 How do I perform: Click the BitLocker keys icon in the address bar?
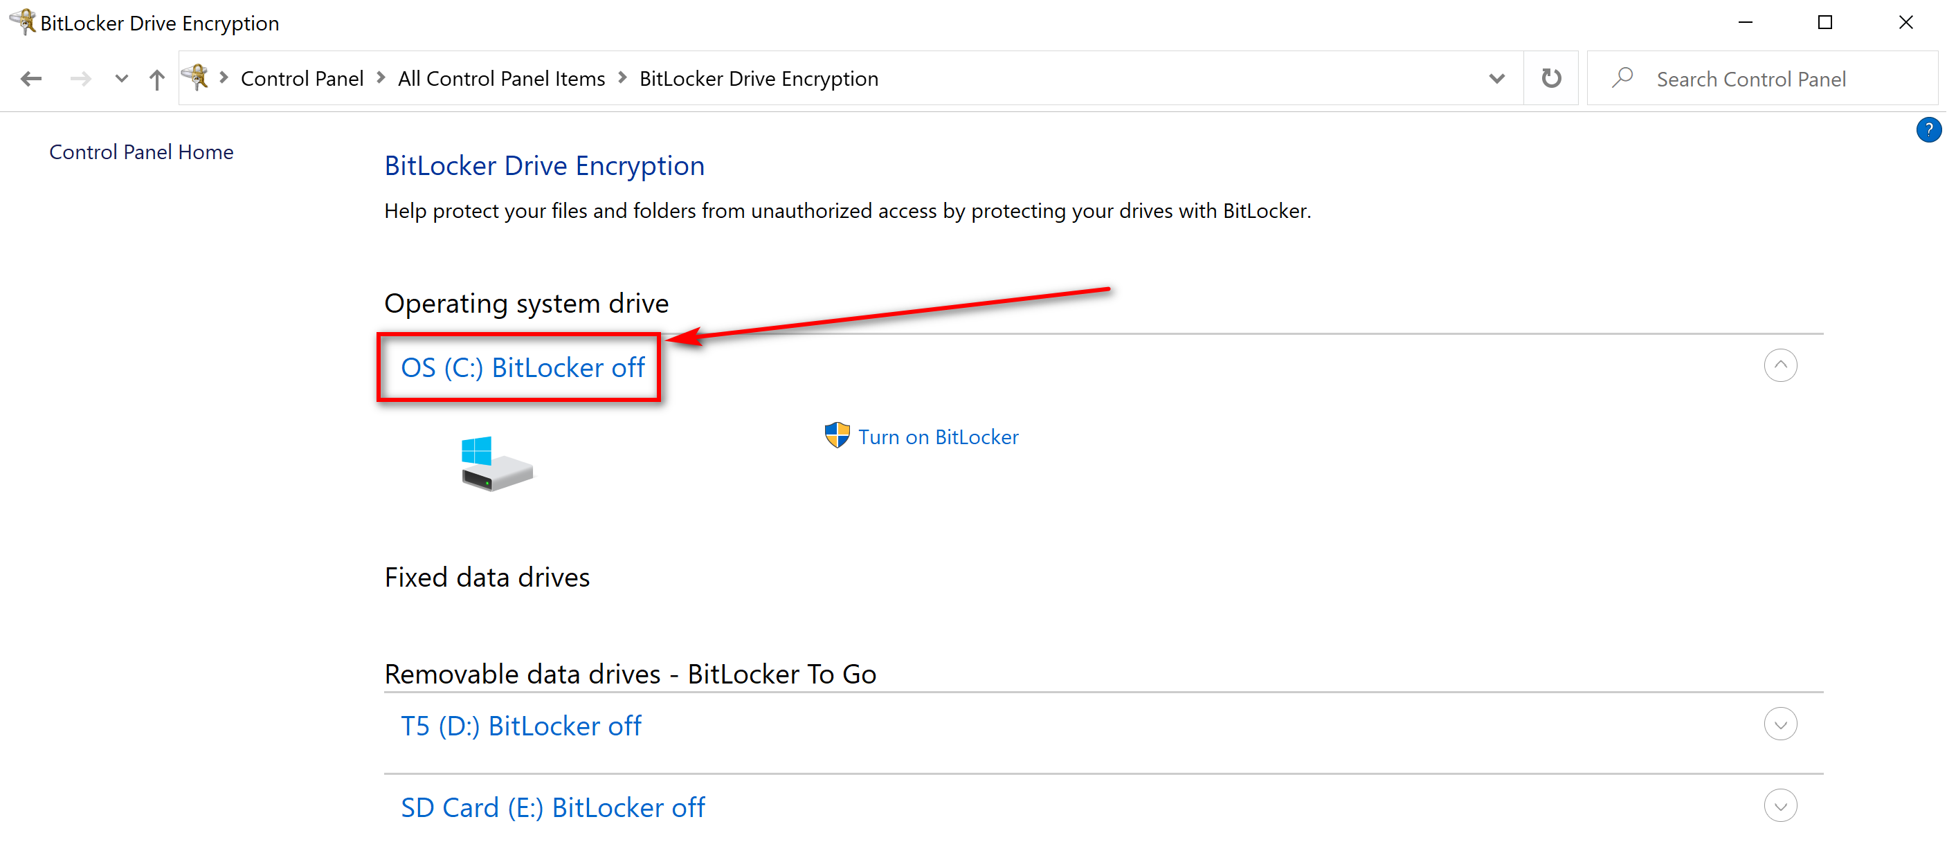pos(197,77)
